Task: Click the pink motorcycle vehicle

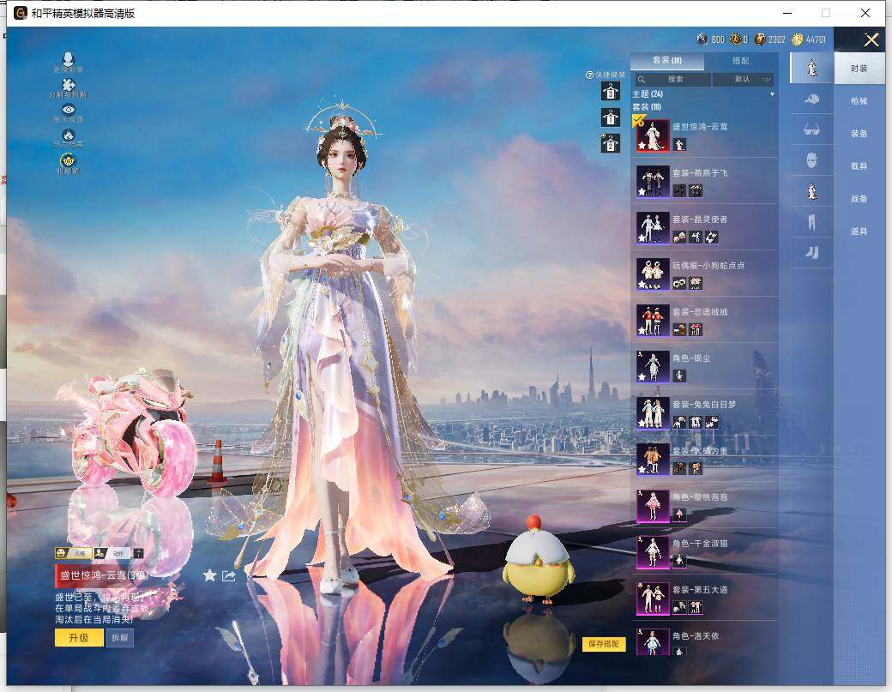Action: 132,431
